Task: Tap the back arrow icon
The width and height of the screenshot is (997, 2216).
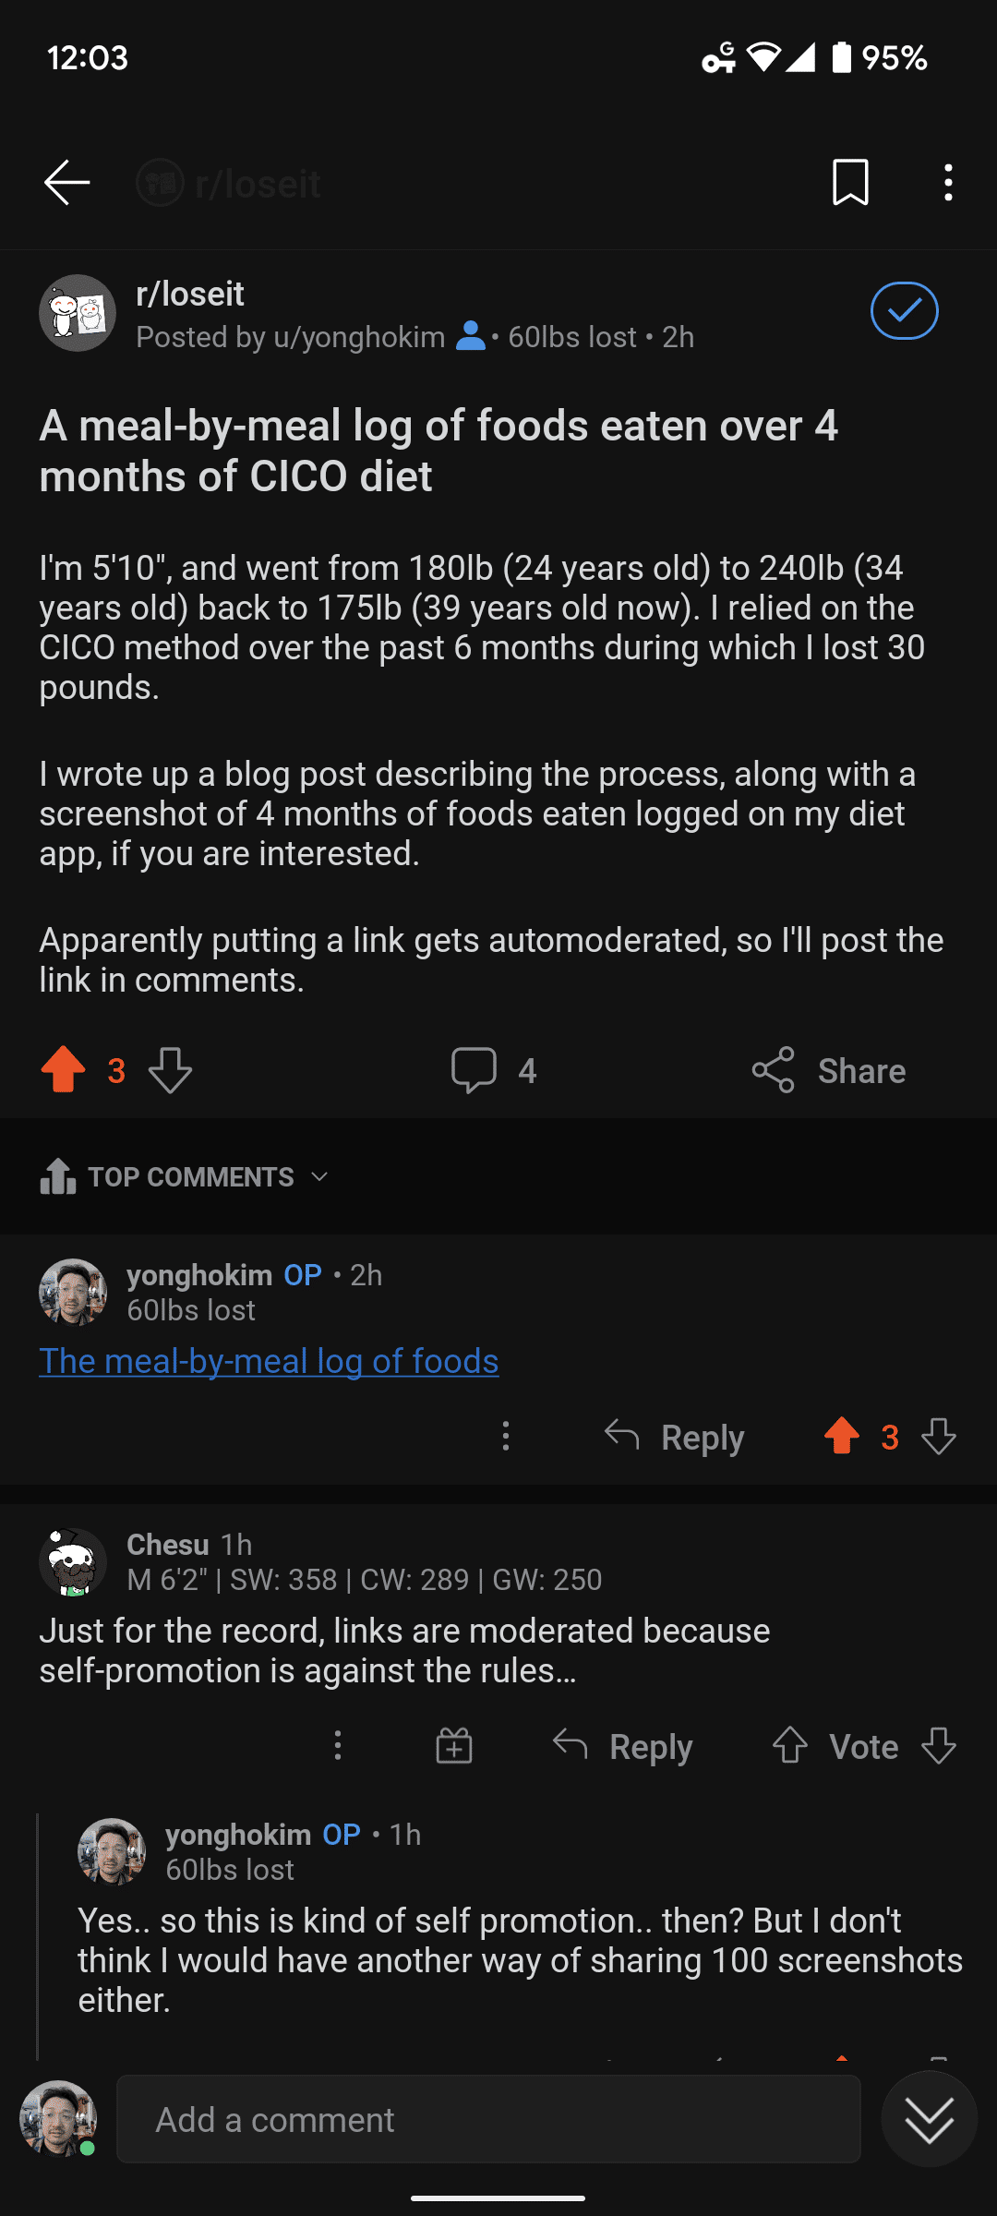Action: 66,182
